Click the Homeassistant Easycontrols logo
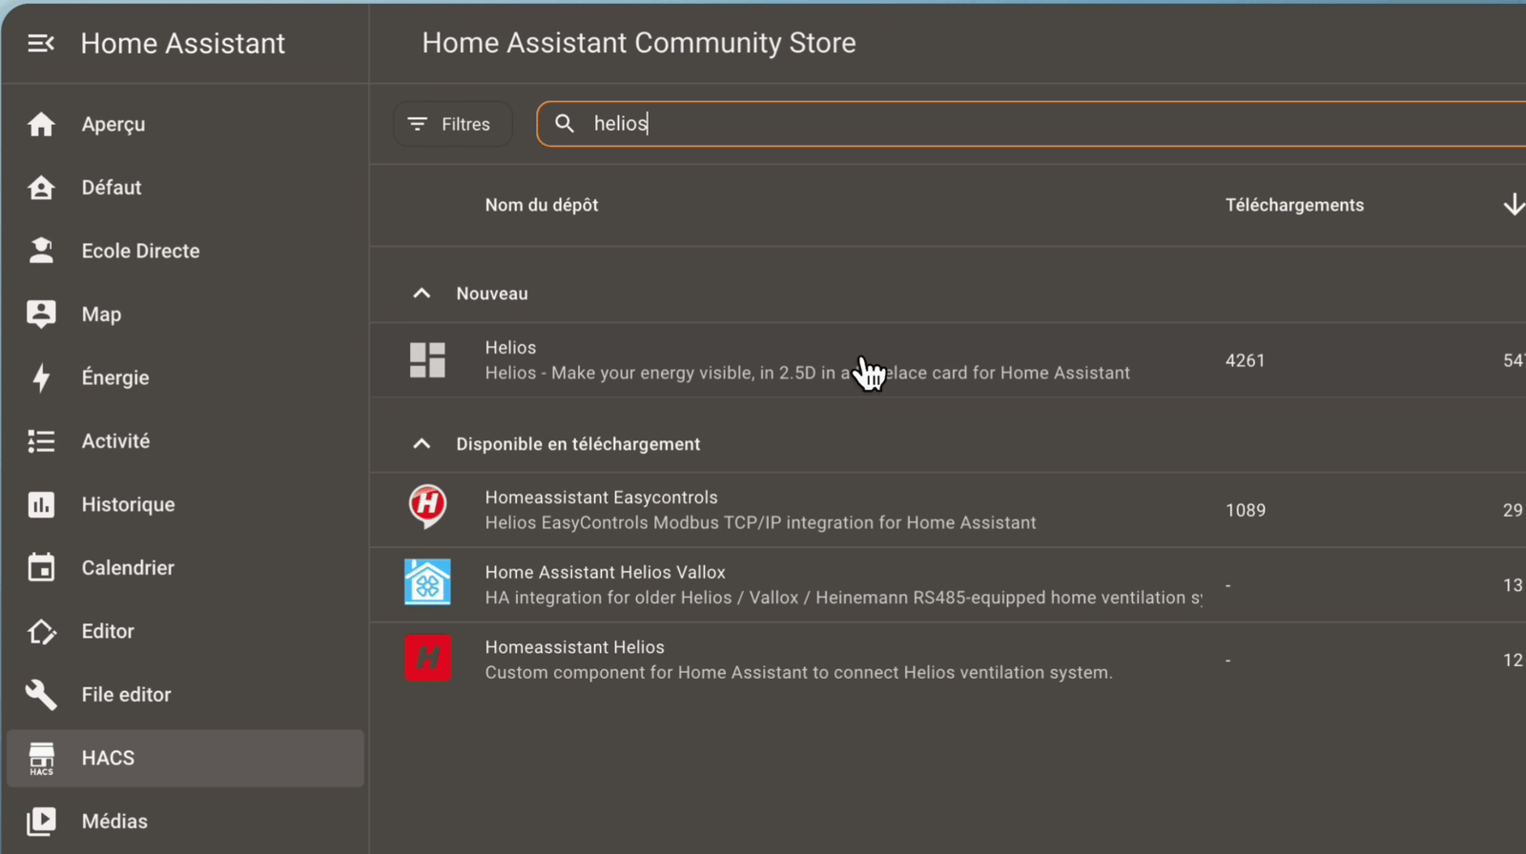Screen dimensions: 1526x854 (x=427, y=506)
